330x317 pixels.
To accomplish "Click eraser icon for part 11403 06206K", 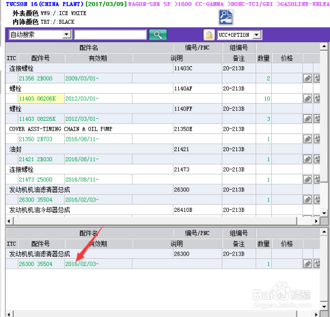I will (x=308, y=98).
